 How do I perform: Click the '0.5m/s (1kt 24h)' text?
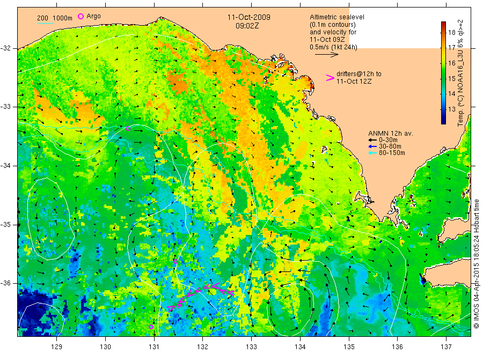[x=333, y=47]
